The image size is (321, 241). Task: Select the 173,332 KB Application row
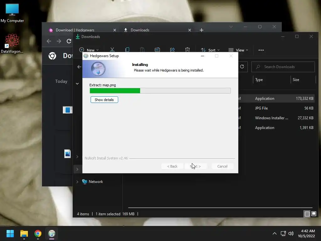(x=277, y=98)
